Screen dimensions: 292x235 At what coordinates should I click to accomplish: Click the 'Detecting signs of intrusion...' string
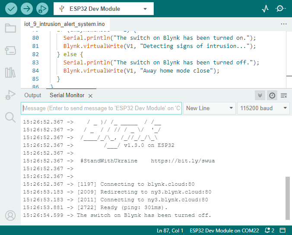(x=195, y=46)
